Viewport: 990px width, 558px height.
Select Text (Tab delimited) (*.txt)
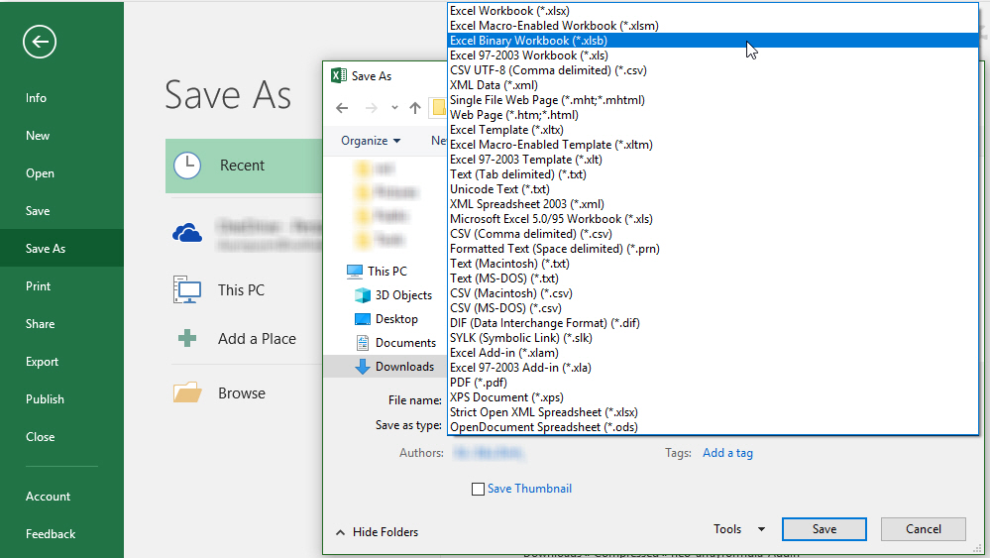click(713, 174)
